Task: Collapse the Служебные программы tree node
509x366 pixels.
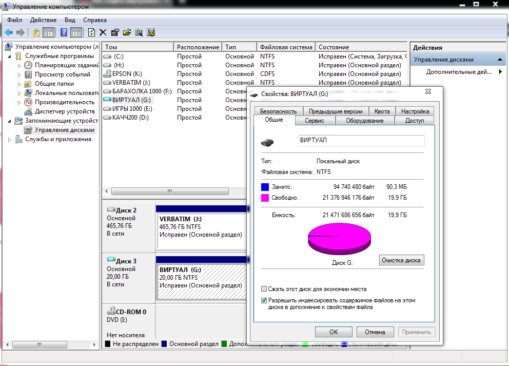Action: point(9,56)
